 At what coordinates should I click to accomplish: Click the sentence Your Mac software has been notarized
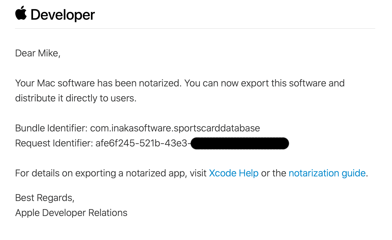click(x=98, y=83)
